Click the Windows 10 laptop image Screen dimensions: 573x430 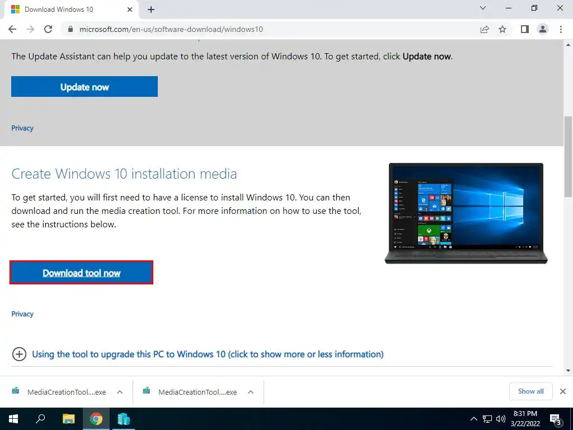click(x=466, y=213)
